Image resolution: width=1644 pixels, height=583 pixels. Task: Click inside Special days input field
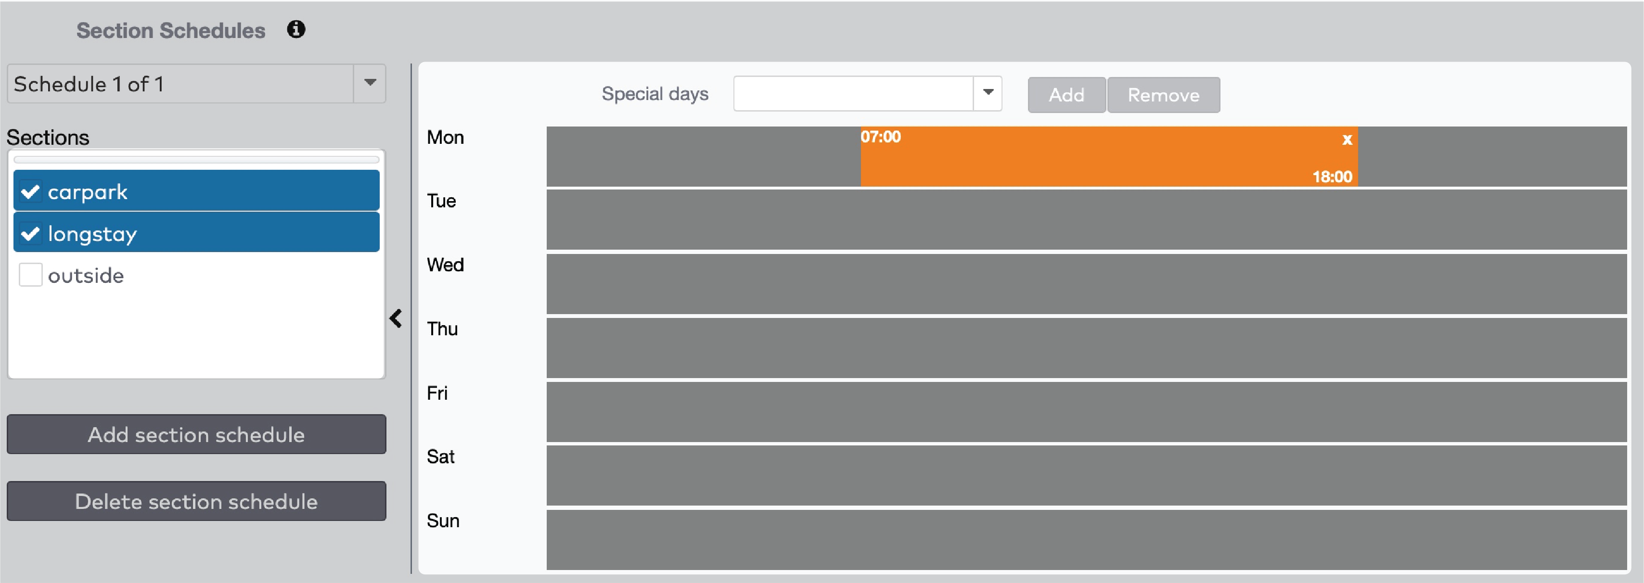[x=853, y=94]
